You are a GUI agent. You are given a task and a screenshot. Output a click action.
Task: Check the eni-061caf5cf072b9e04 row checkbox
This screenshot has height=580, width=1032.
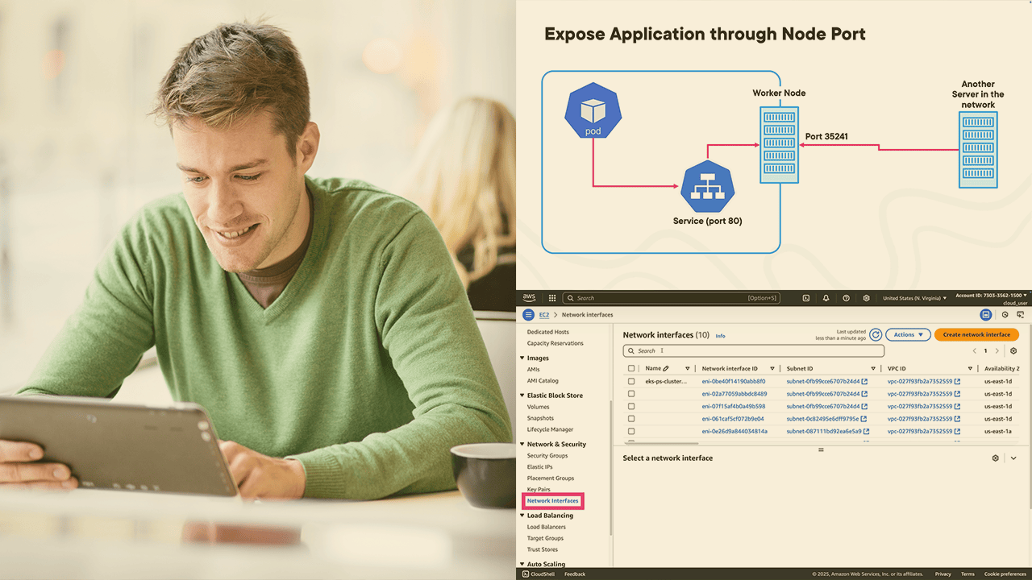(x=631, y=419)
